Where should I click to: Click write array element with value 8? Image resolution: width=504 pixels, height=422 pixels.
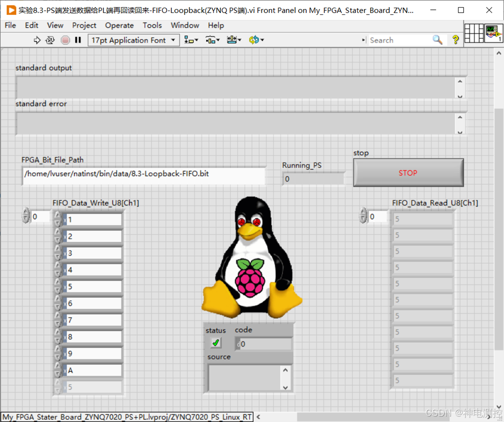tap(94, 337)
